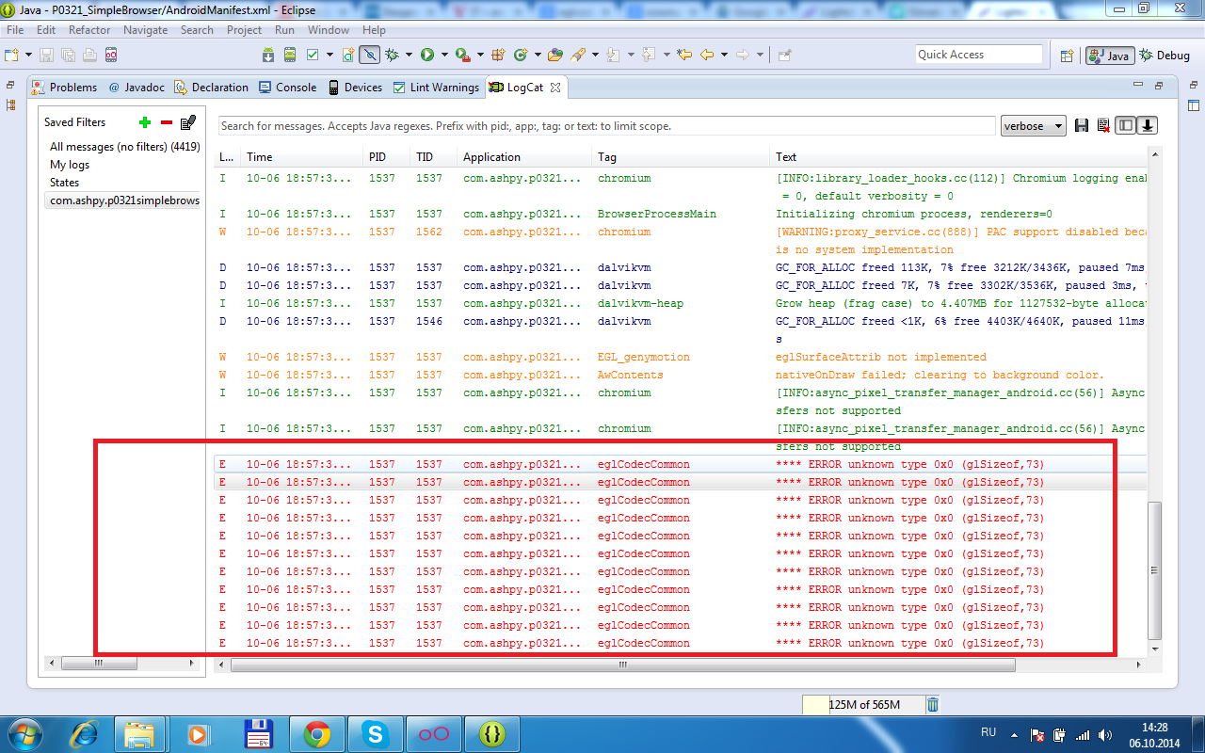Clear the LogCat log
Screen dimensions: 1205x753
tap(1103, 126)
